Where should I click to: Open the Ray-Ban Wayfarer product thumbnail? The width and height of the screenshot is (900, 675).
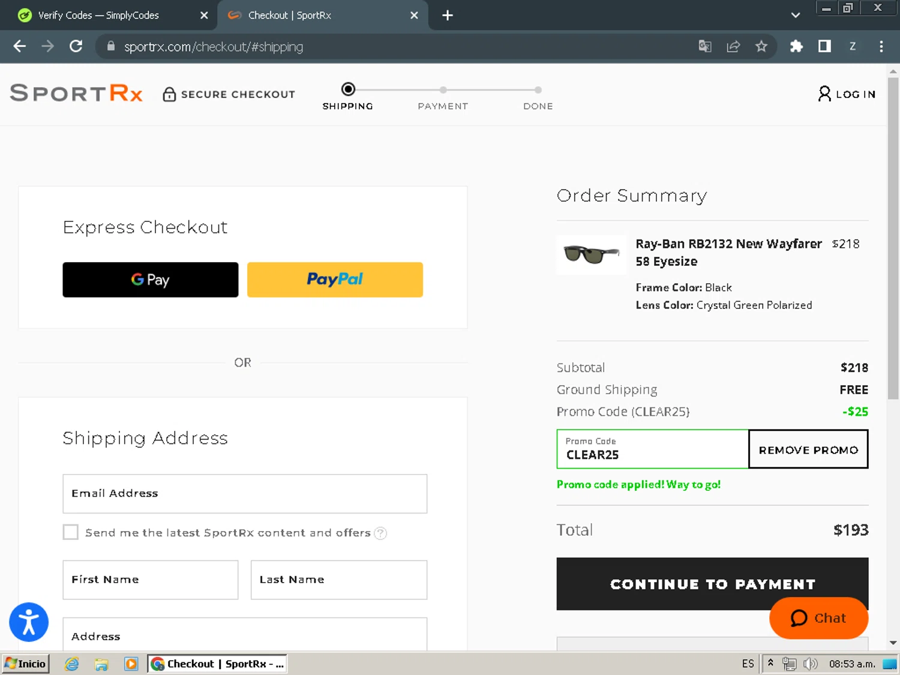click(592, 255)
